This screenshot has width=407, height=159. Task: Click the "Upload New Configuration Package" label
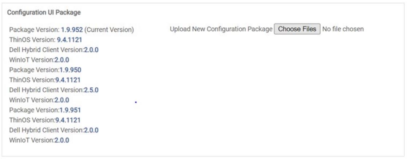coord(221,29)
